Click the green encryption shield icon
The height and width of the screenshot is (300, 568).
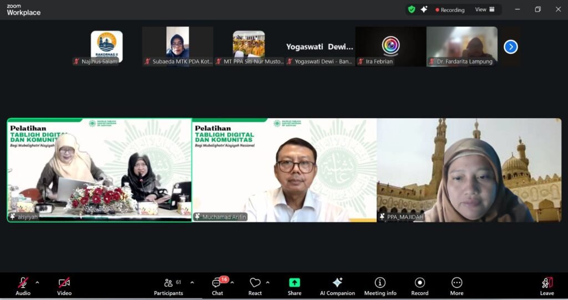coord(411,9)
